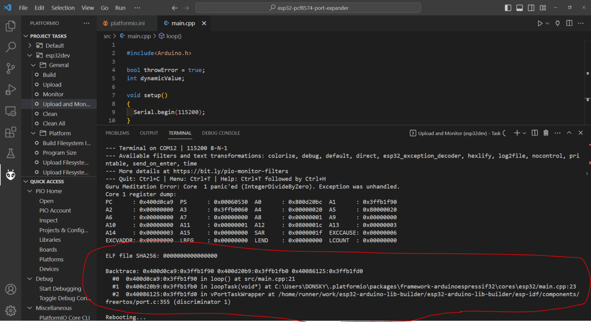Screen dimensions: 591x322
Task: Open the Selection menu
Action: click(63, 8)
